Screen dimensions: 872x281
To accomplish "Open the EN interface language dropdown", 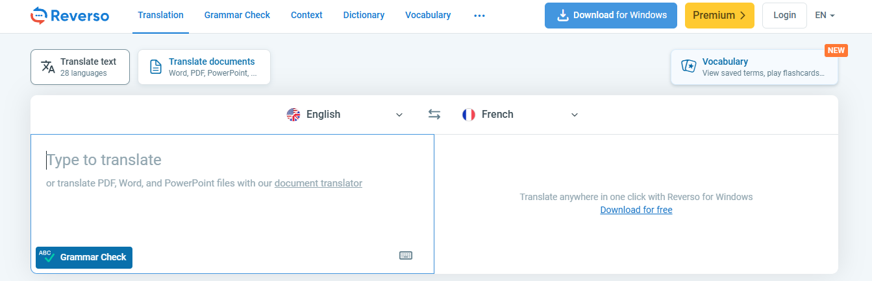I will (825, 16).
